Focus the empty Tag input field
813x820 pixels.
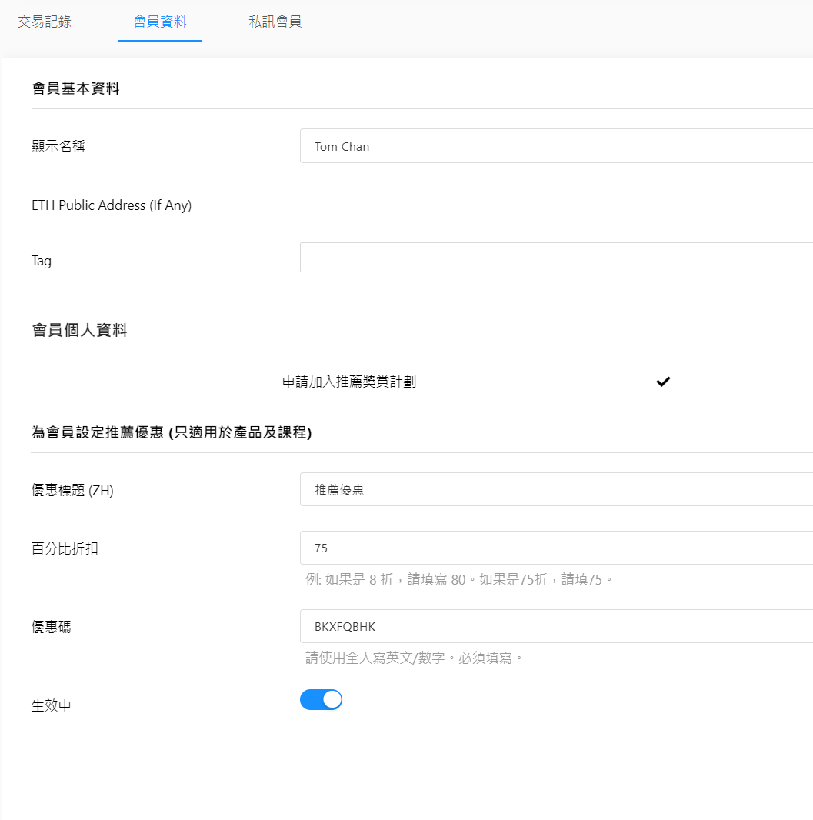(555, 258)
